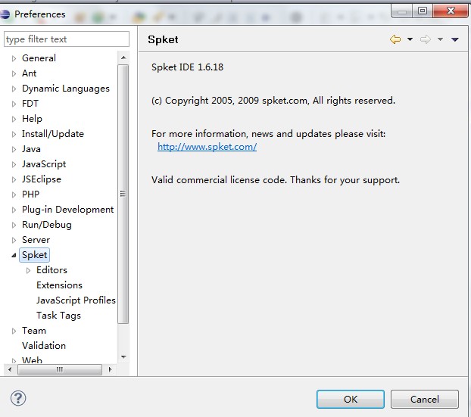Click tree vertical scrollbar down arrow
This screenshot has width=471, height=417.
(123, 357)
